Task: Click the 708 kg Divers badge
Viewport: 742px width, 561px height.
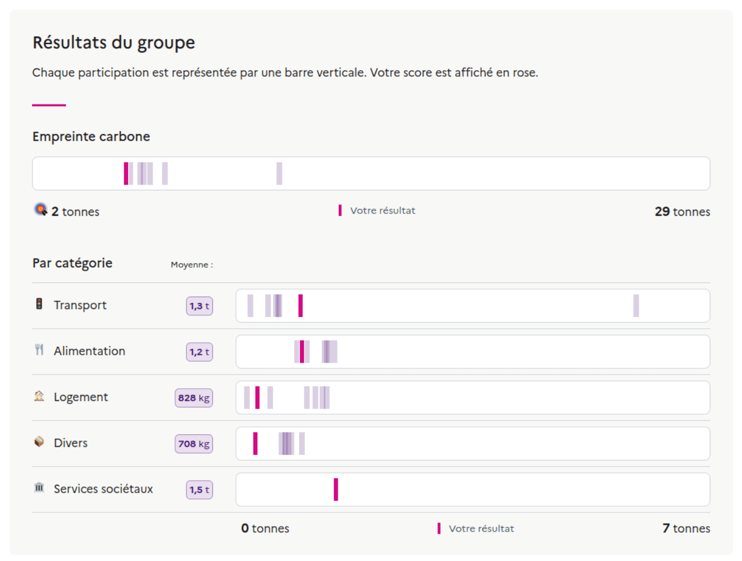Action: point(194,443)
